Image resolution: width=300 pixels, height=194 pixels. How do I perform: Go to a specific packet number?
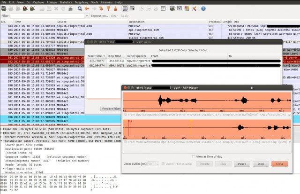pos(101,8)
